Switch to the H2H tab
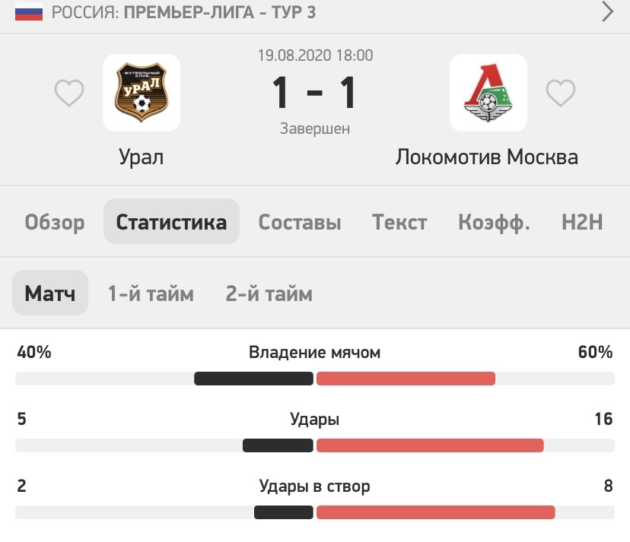This screenshot has height=542, width=630. tap(582, 222)
